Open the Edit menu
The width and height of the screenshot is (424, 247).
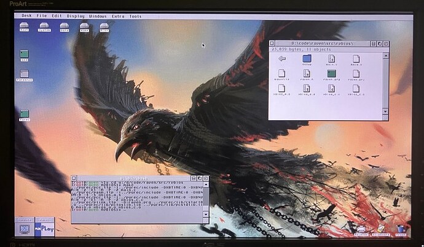point(57,16)
